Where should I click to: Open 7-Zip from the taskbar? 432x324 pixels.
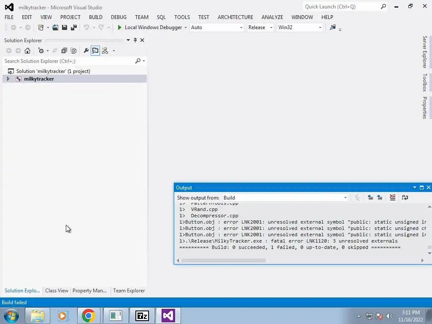(142, 316)
